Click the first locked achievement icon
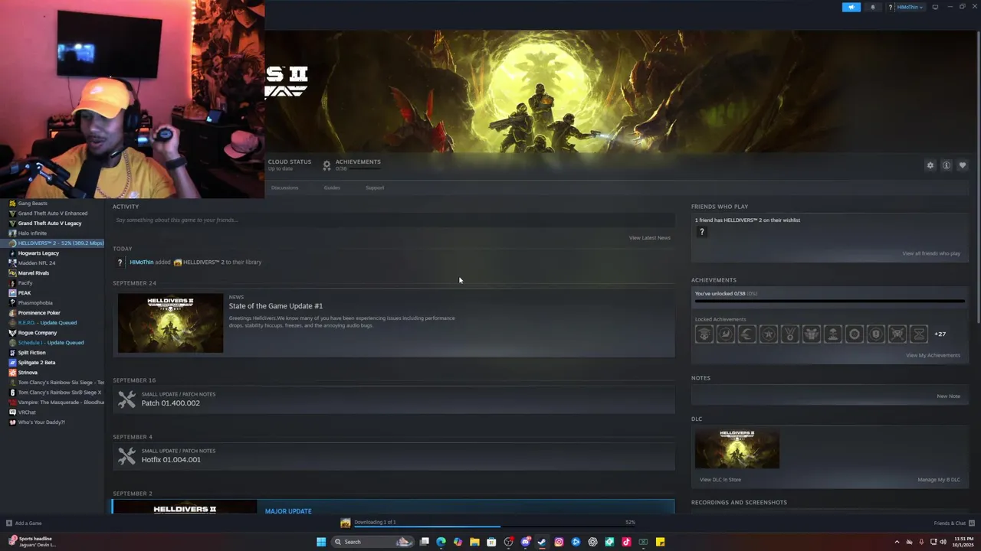The image size is (981, 551). tap(704, 334)
